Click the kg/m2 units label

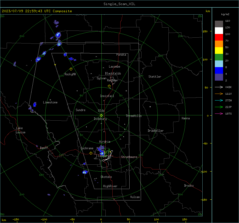pos(225,14)
